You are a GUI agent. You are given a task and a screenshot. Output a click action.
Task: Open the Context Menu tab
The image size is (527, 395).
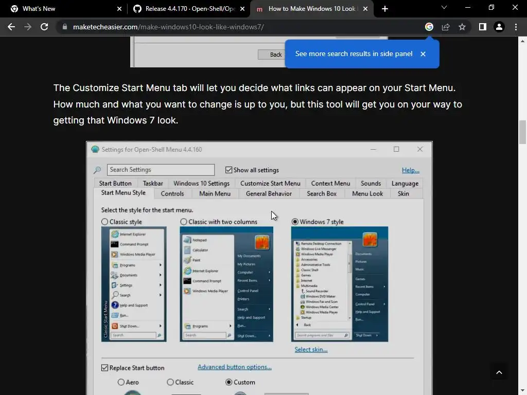pyautogui.click(x=330, y=184)
